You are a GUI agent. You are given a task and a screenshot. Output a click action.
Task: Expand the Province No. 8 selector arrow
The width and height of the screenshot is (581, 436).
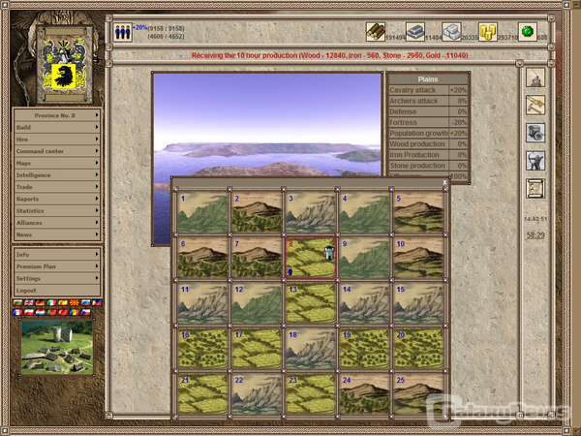click(97, 115)
